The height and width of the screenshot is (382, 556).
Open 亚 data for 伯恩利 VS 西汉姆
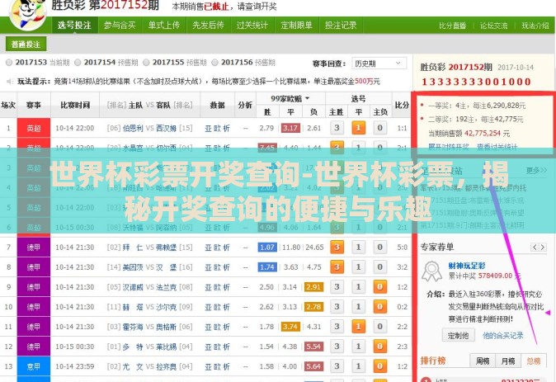point(208,129)
